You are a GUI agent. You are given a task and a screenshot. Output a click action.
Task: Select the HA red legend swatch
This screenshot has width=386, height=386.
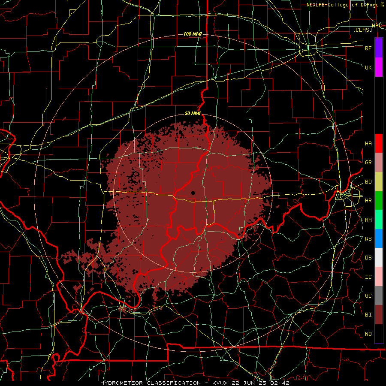coord(379,143)
